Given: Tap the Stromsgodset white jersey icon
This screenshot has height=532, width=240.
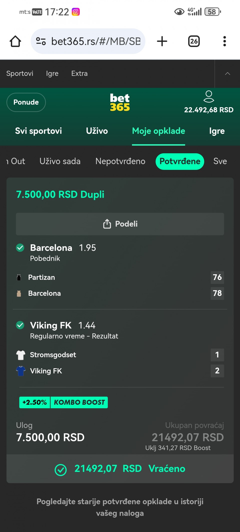Looking at the screenshot, I should [21, 355].
